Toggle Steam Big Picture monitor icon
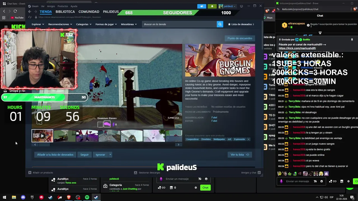Viewport: 358px width, 201px height. (x=241, y=6)
